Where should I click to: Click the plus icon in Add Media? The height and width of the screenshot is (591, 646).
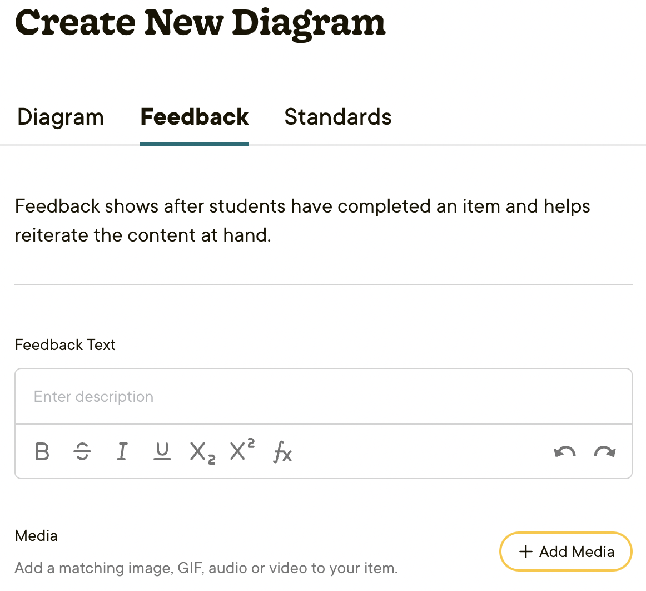tap(525, 551)
